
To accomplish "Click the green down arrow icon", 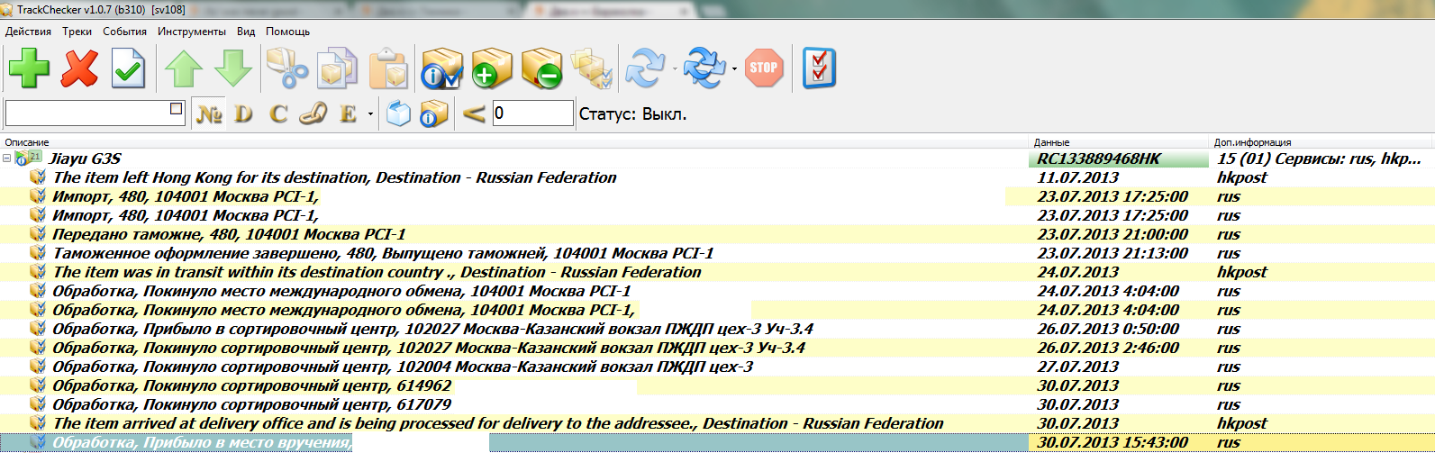I will pyautogui.click(x=233, y=68).
